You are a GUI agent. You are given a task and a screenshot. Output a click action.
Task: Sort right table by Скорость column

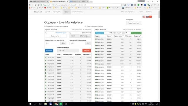(137, 36)
